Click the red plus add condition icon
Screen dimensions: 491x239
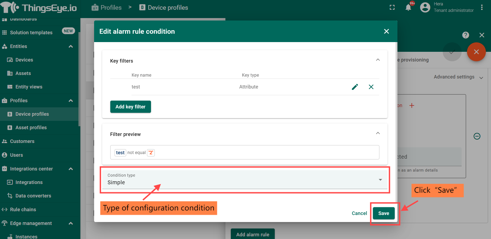pos(412,105)
